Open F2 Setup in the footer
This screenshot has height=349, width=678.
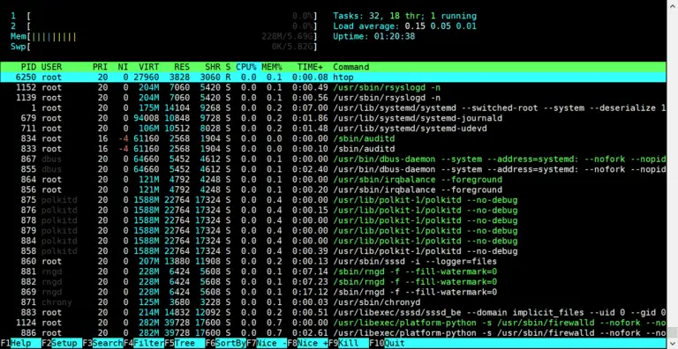(62, 344)
